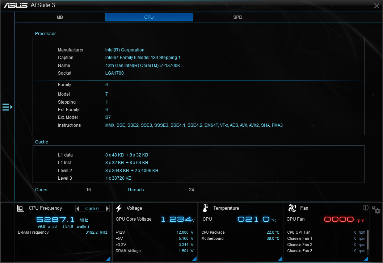
Task: Click the 99.8 x 53 multiplier text
Action: coord(47,226)
